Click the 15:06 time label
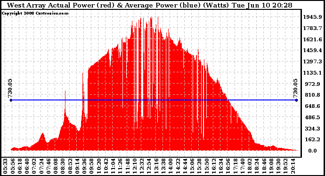Image resolution: width=325 pixels, height=176 pixels. (x=192, y=166)
